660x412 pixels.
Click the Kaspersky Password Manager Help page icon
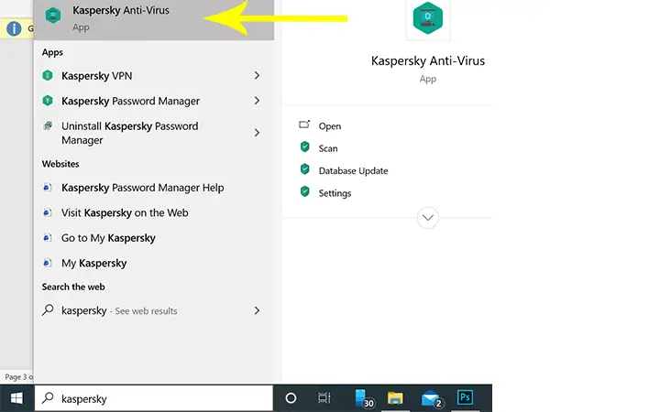tap(48, 188)
